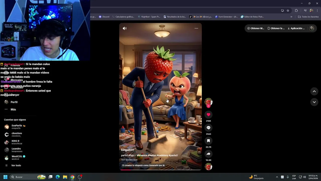Like the video with the heart icon
The height and width of the screenshot is (181, 321).
(208, 115)
